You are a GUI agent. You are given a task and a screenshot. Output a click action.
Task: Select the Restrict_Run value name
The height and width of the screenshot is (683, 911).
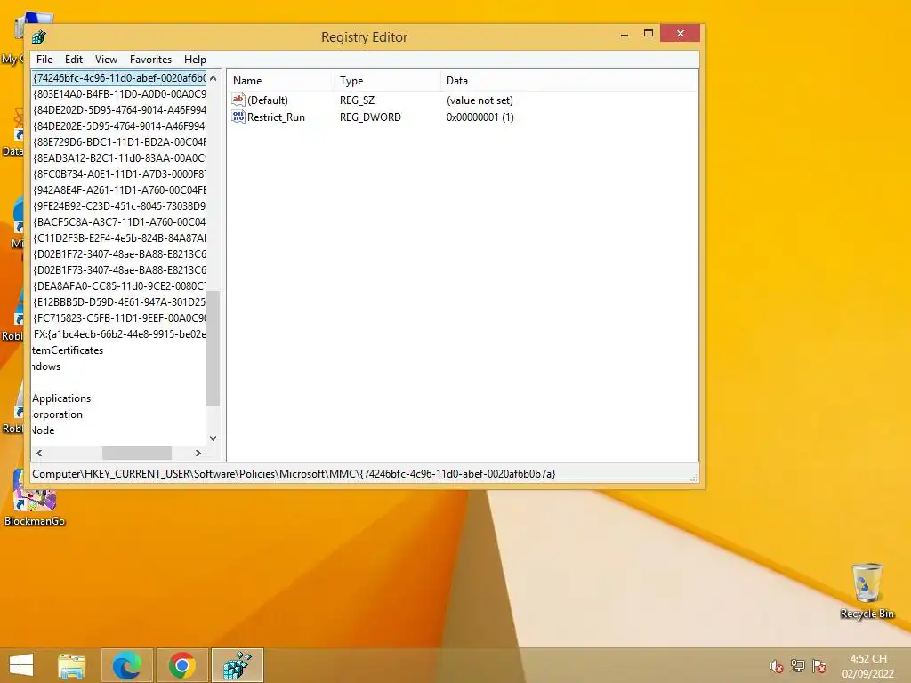coord(276,117)
